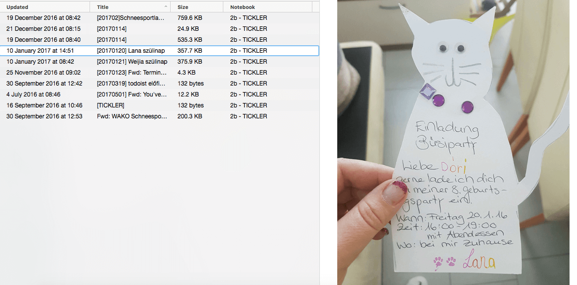Select the "[TICKLER]" note title
This screenshot has width=577, height=285.
coord(110,105)
